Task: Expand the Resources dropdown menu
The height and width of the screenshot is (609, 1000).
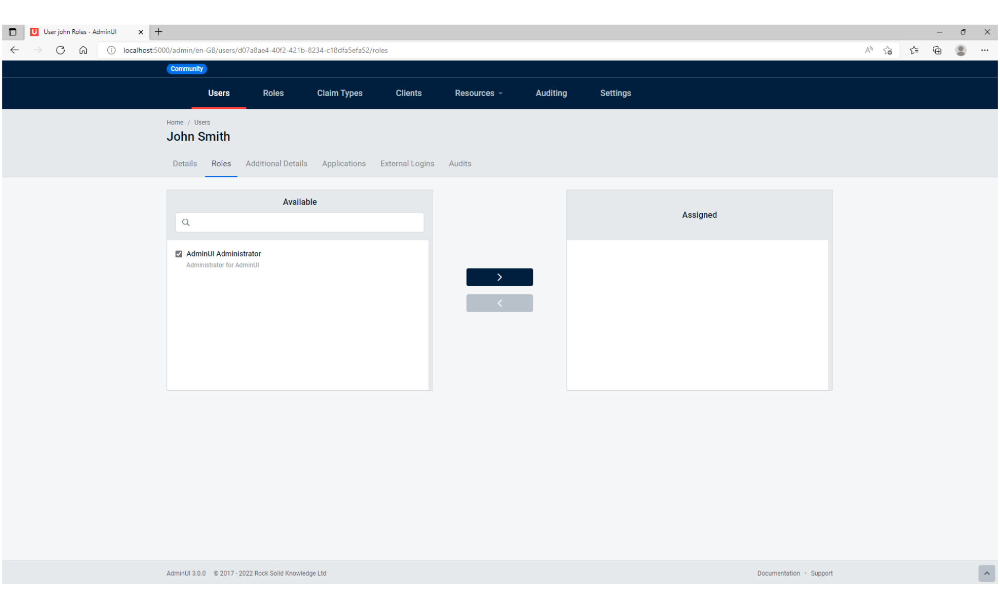Action: pyautogui.click(x=478, y=93)
